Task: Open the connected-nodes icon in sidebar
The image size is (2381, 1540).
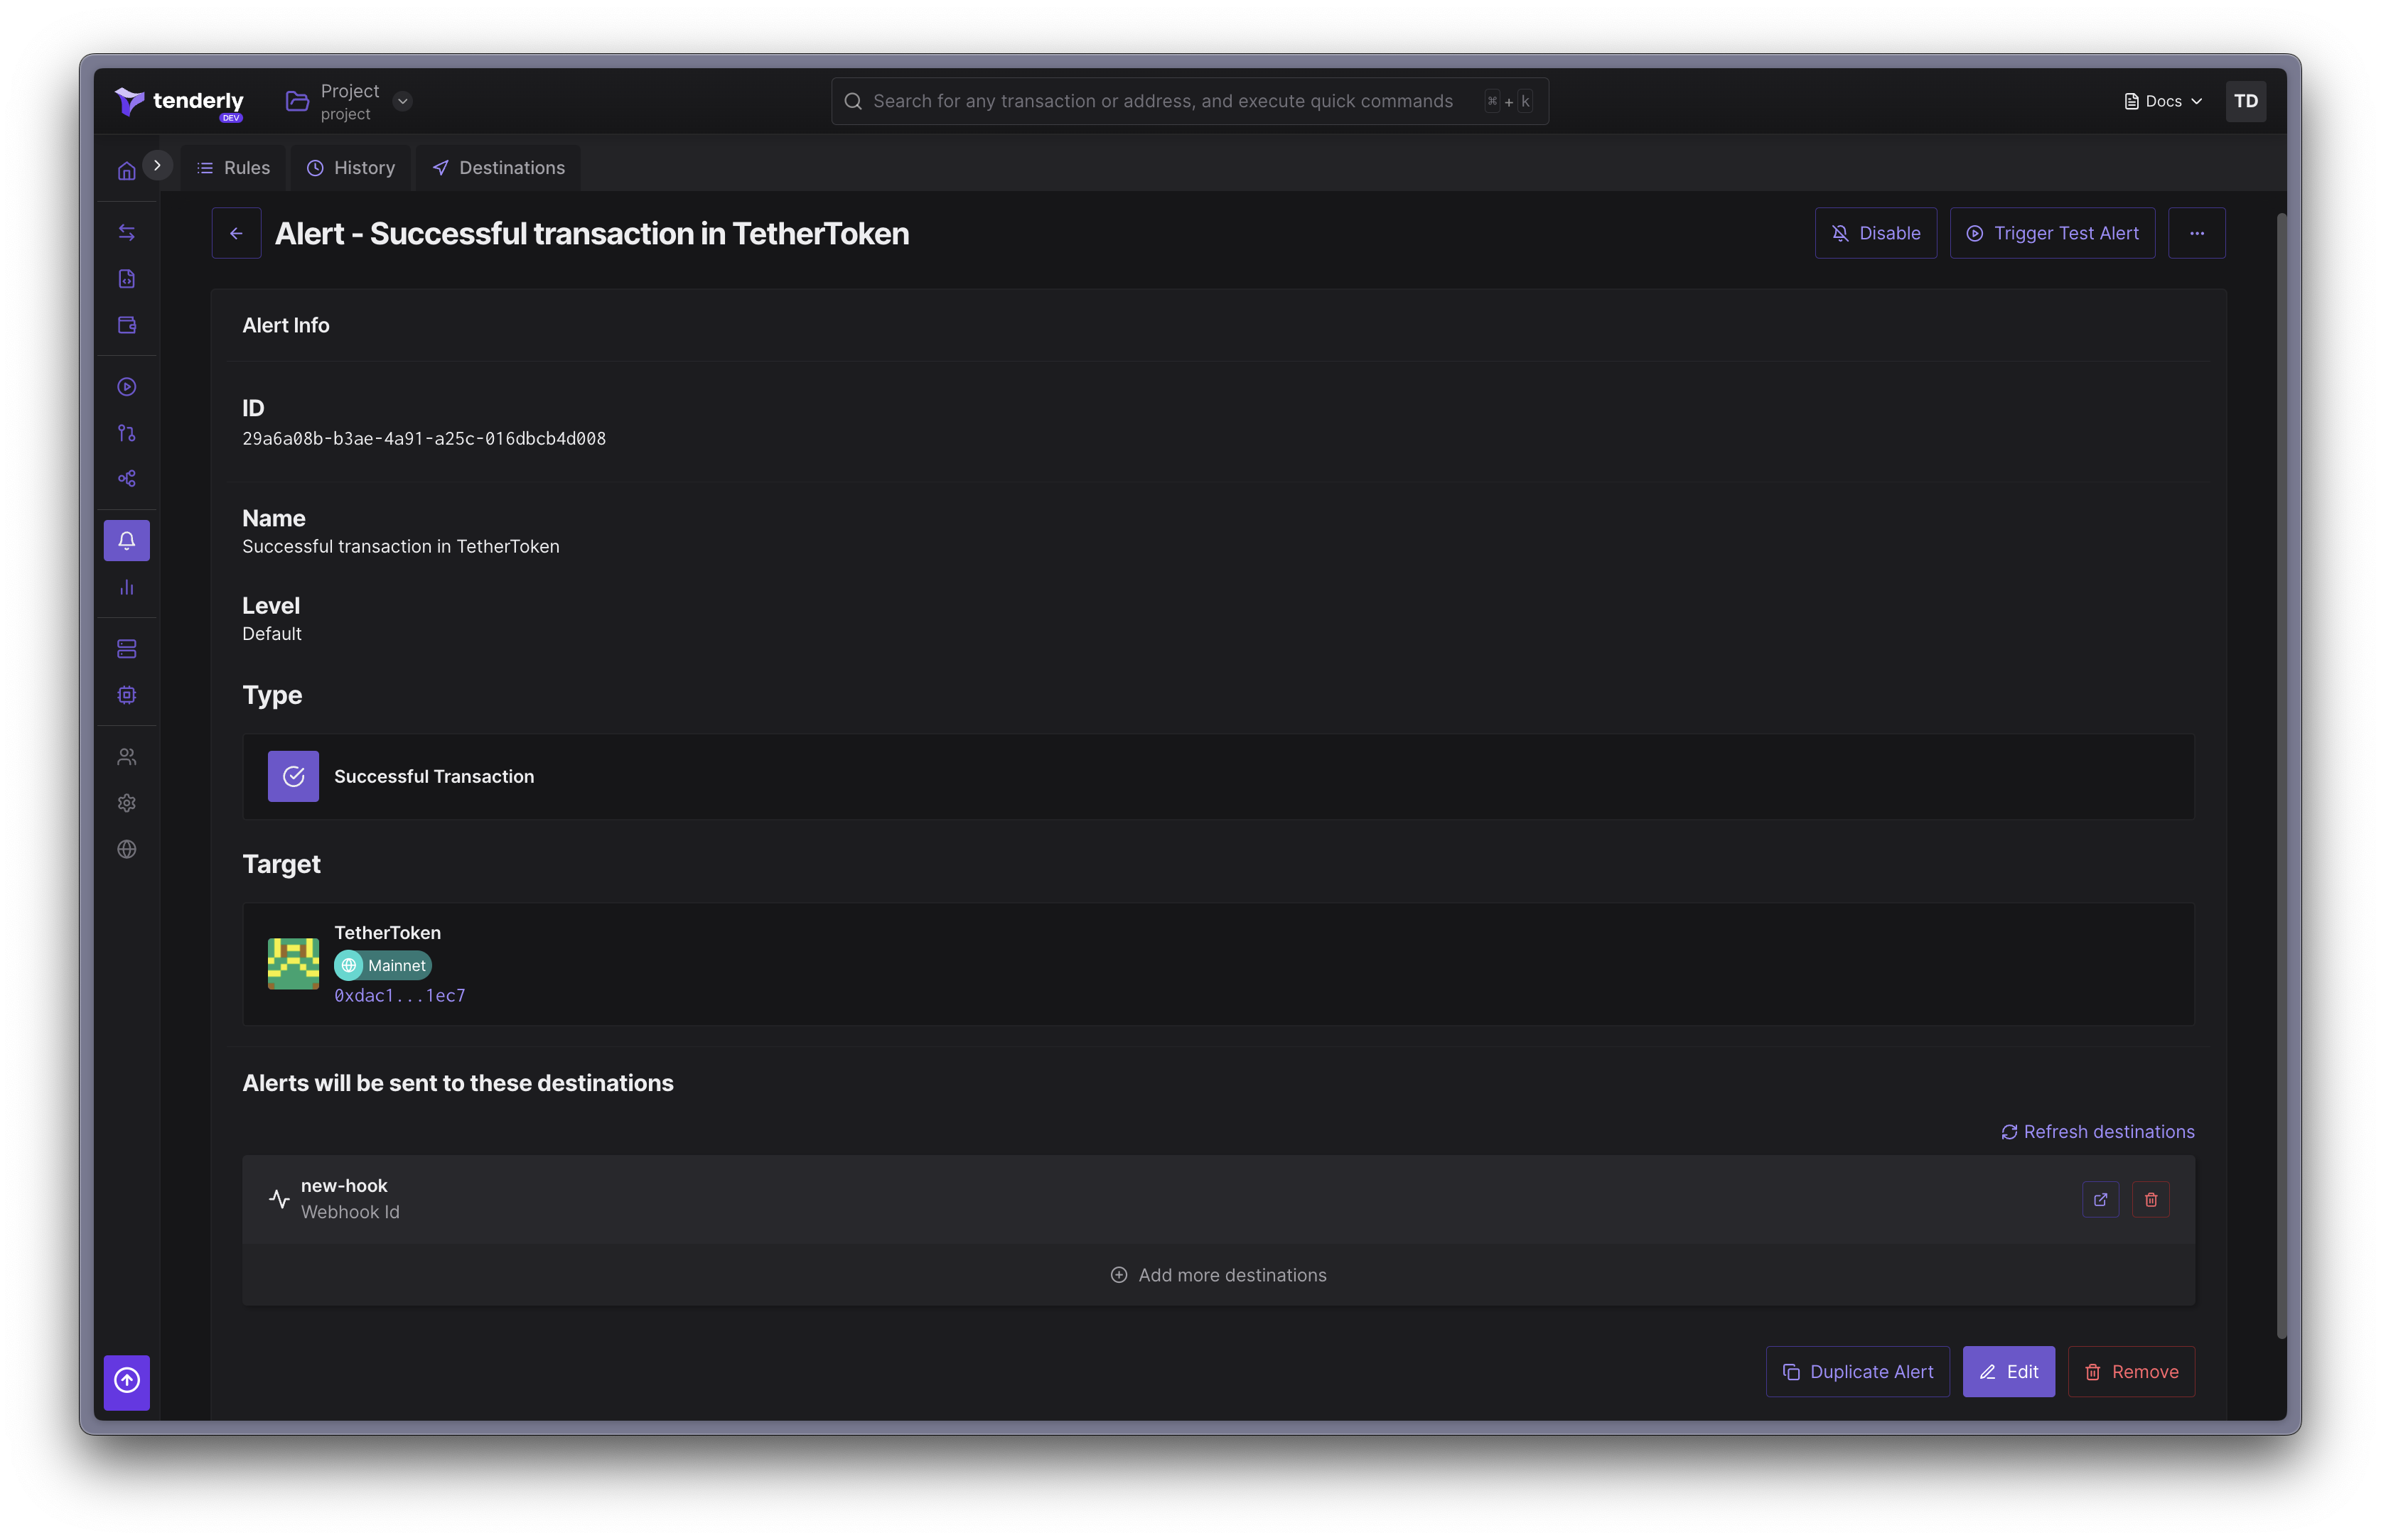Action: pos(126,479)
